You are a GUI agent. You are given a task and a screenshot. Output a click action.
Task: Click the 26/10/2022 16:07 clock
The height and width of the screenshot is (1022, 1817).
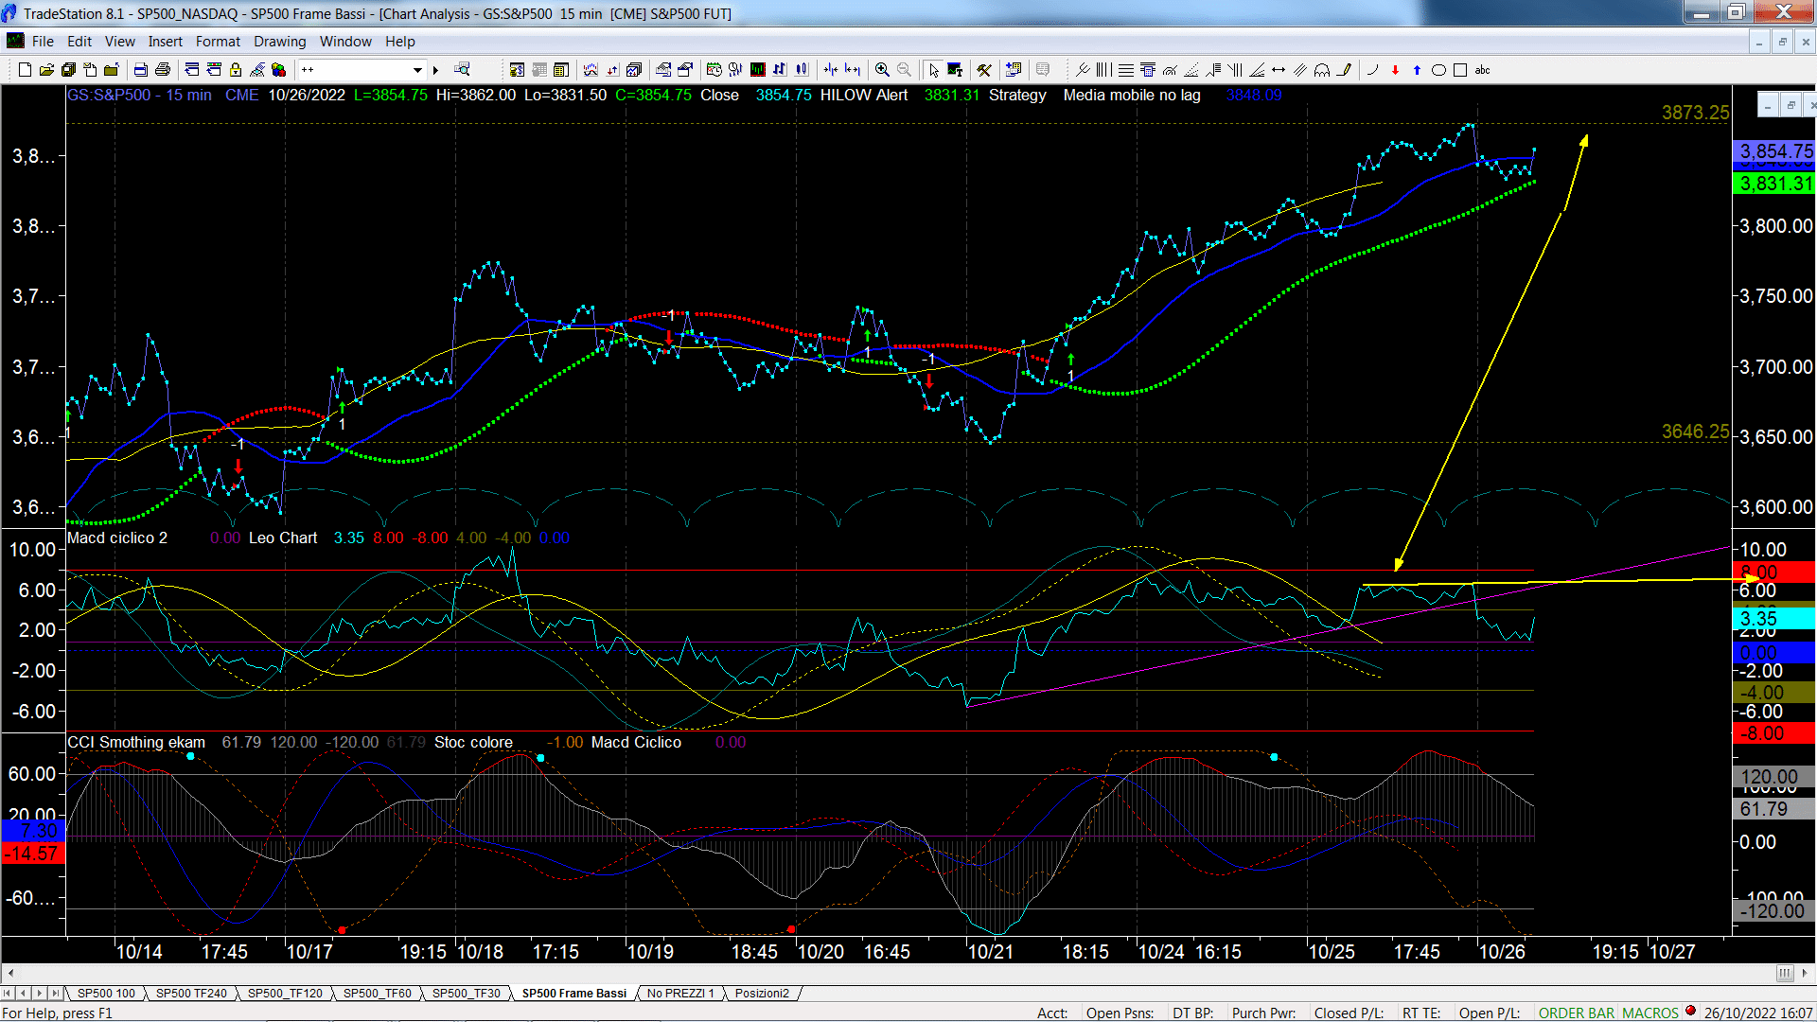pyautogui.click(x=1758, y=1013)
